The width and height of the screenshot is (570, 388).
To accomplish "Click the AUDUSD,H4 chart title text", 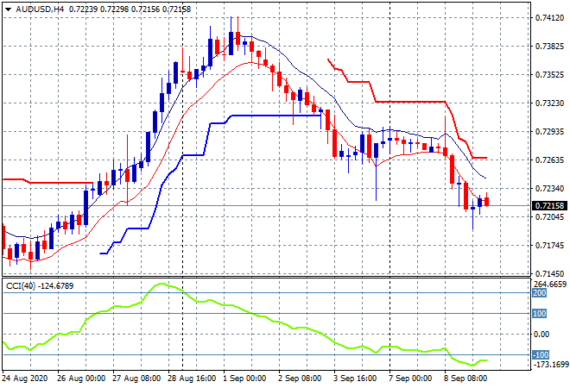I will click(40, 9).
